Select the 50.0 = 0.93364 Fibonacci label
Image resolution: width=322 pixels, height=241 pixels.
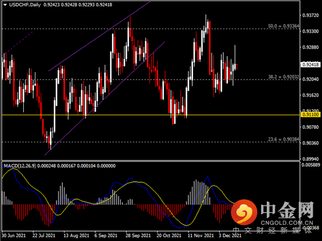284,26
